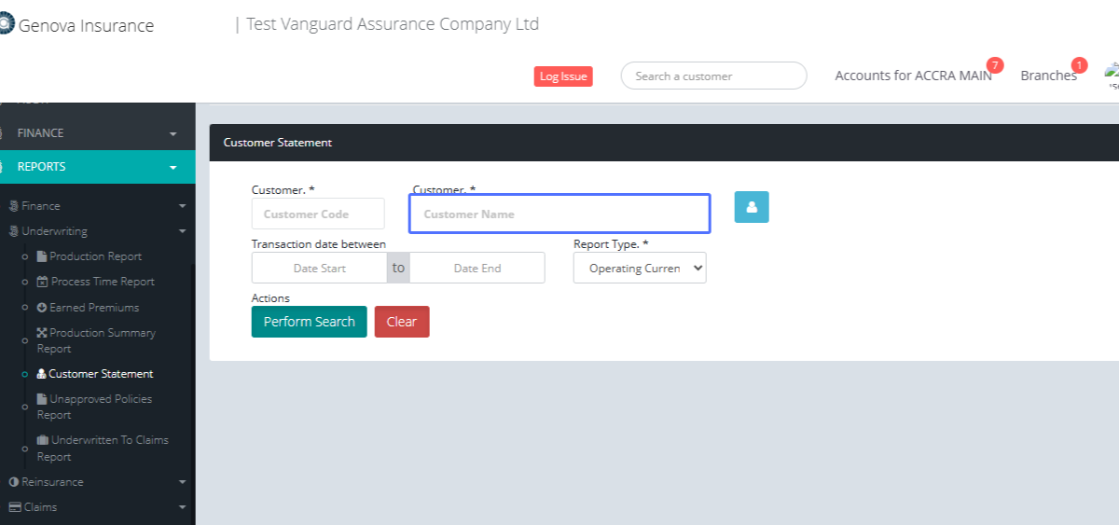Select Customer Statement in sidebar
The image size is (1119, 525).
coord(100,374)
